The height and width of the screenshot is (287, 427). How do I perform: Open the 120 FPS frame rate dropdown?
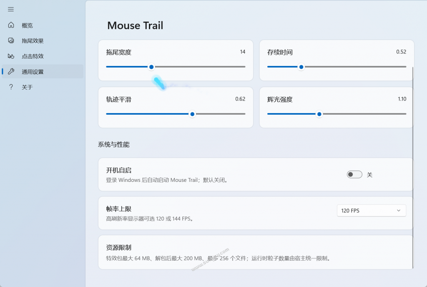click(x=372, y=211)
